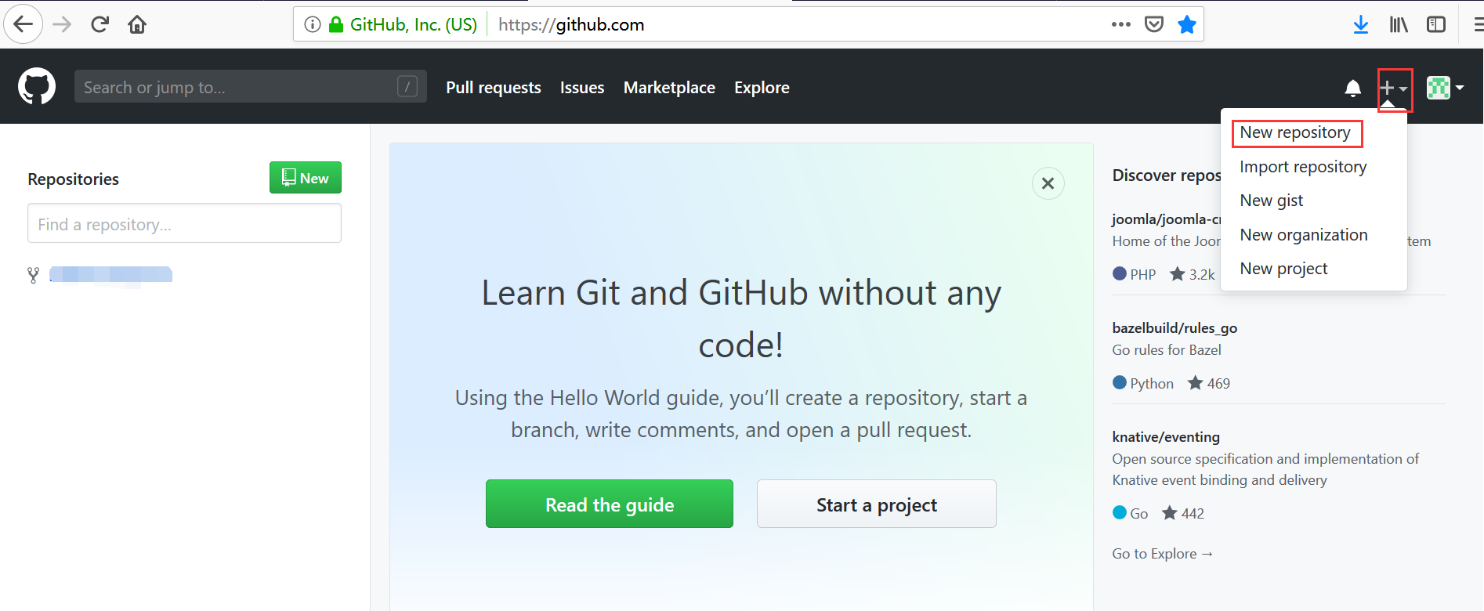Toggle the blue bookmark star
Screen dimensions: 1484x611
coord(1187,24)
